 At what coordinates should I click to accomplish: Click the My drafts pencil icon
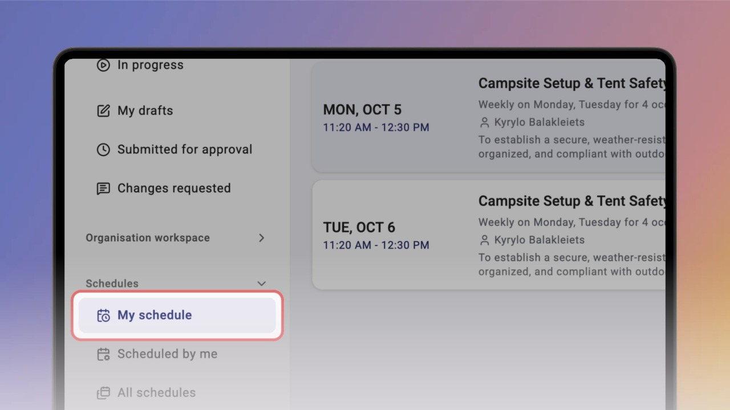103,110
